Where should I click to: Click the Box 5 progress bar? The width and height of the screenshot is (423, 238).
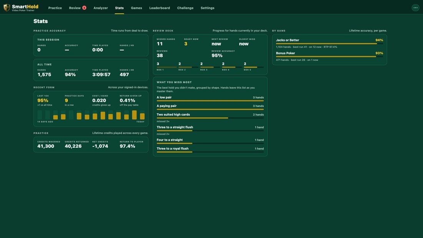[x=254, y=67]
